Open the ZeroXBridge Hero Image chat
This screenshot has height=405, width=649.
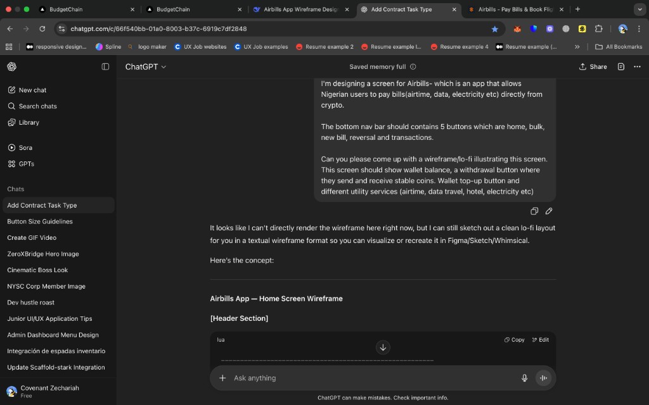pos(58,254)
